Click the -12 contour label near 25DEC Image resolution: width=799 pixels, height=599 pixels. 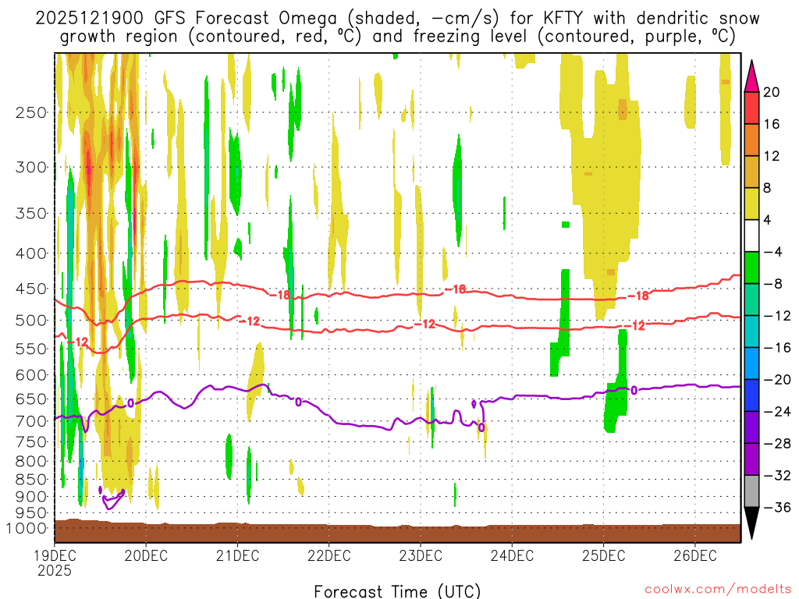[634, 325]
